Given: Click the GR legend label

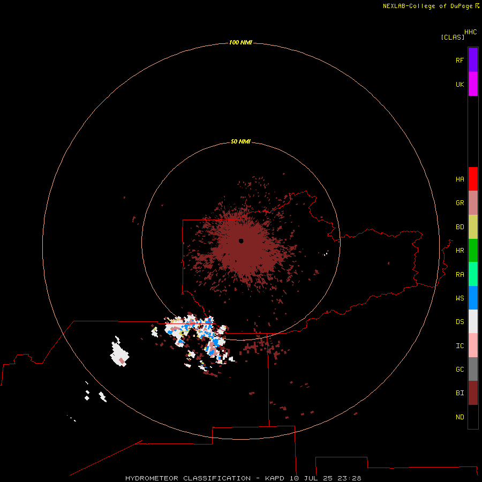Looking at the screenshot, I should (x=460, y=203).
